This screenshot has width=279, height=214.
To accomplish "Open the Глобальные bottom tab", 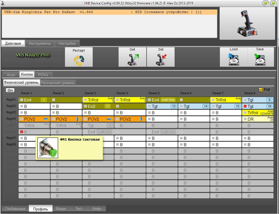I will [x=15, y=208].
